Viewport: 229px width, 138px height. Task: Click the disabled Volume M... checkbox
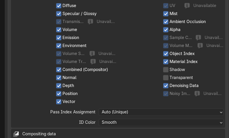166,46
